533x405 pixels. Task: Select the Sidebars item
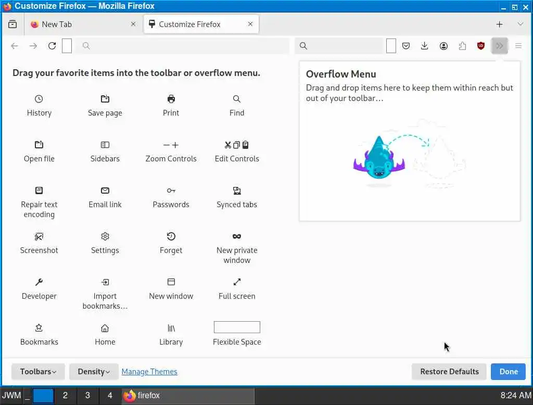coord(105,152)
